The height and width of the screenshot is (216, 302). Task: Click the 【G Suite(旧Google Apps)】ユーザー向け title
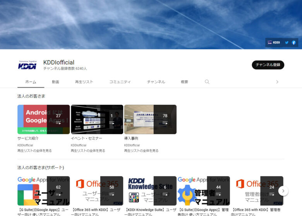[x=43, y=212]
